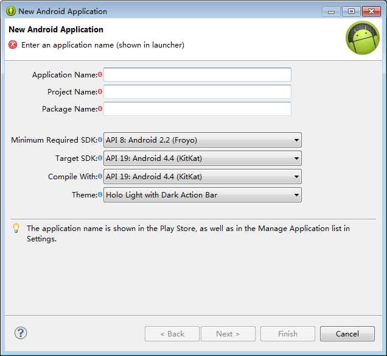387x356 pixels.
Task: Click the 'Application Name:' label text
Action: (65, 74)
